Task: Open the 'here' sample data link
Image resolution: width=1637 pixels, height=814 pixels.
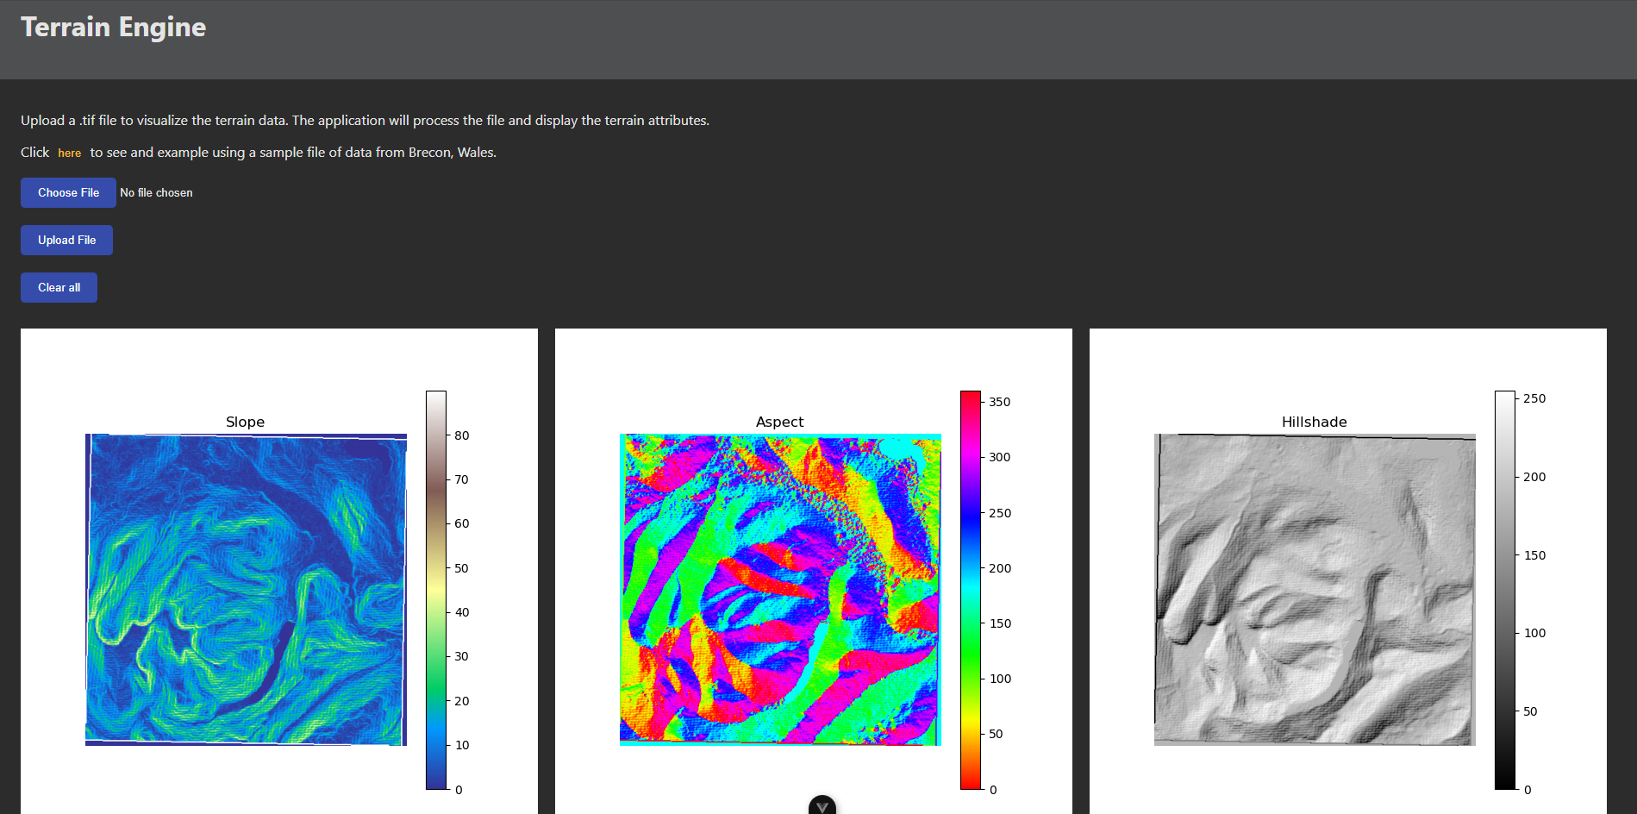Action: tap(69, 153)
